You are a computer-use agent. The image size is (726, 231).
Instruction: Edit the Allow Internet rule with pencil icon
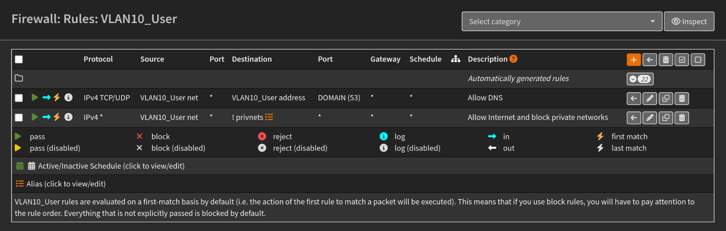click(650, 118)
